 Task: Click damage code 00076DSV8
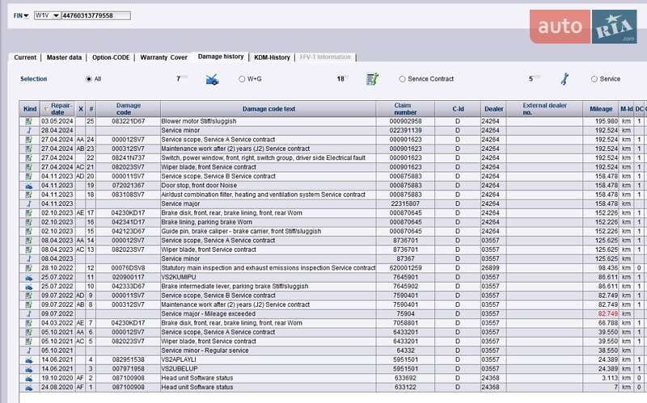pyautogui.click(x=129, y=268)
